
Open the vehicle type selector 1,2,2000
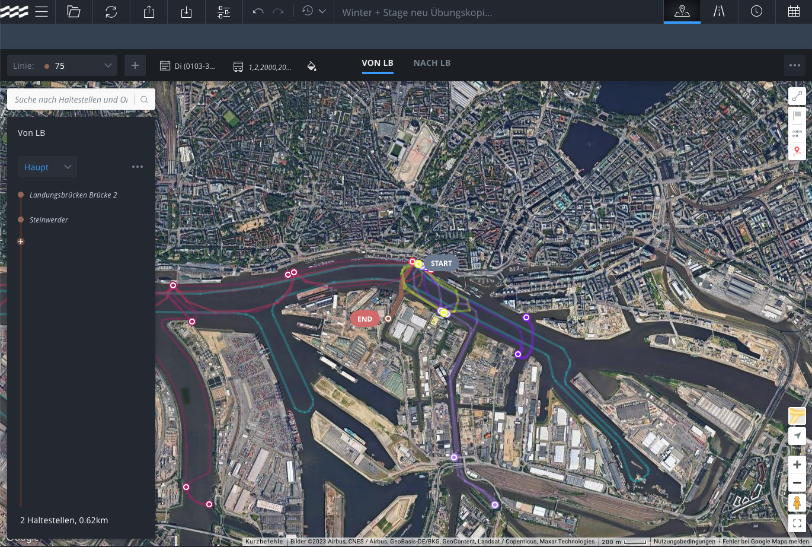[262, 66]
